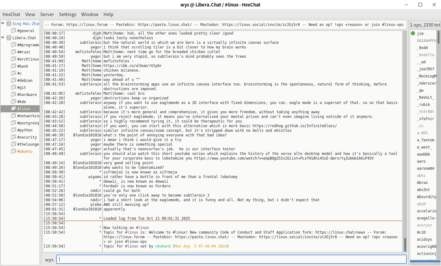Click the wys nickname button
Viewport: 441px width, 266px height.
point(49,260)
